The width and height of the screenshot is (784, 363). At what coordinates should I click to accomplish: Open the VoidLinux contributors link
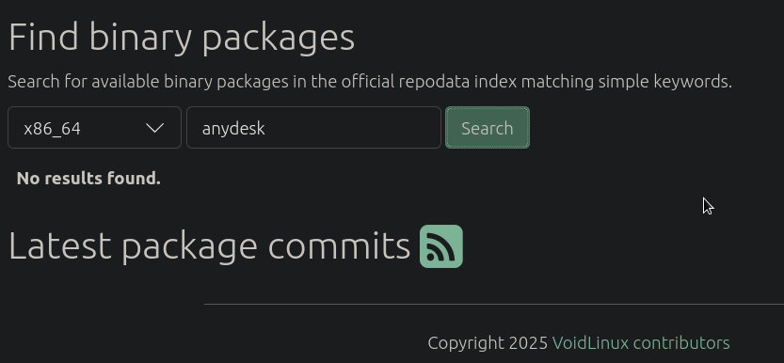[641, 343]
